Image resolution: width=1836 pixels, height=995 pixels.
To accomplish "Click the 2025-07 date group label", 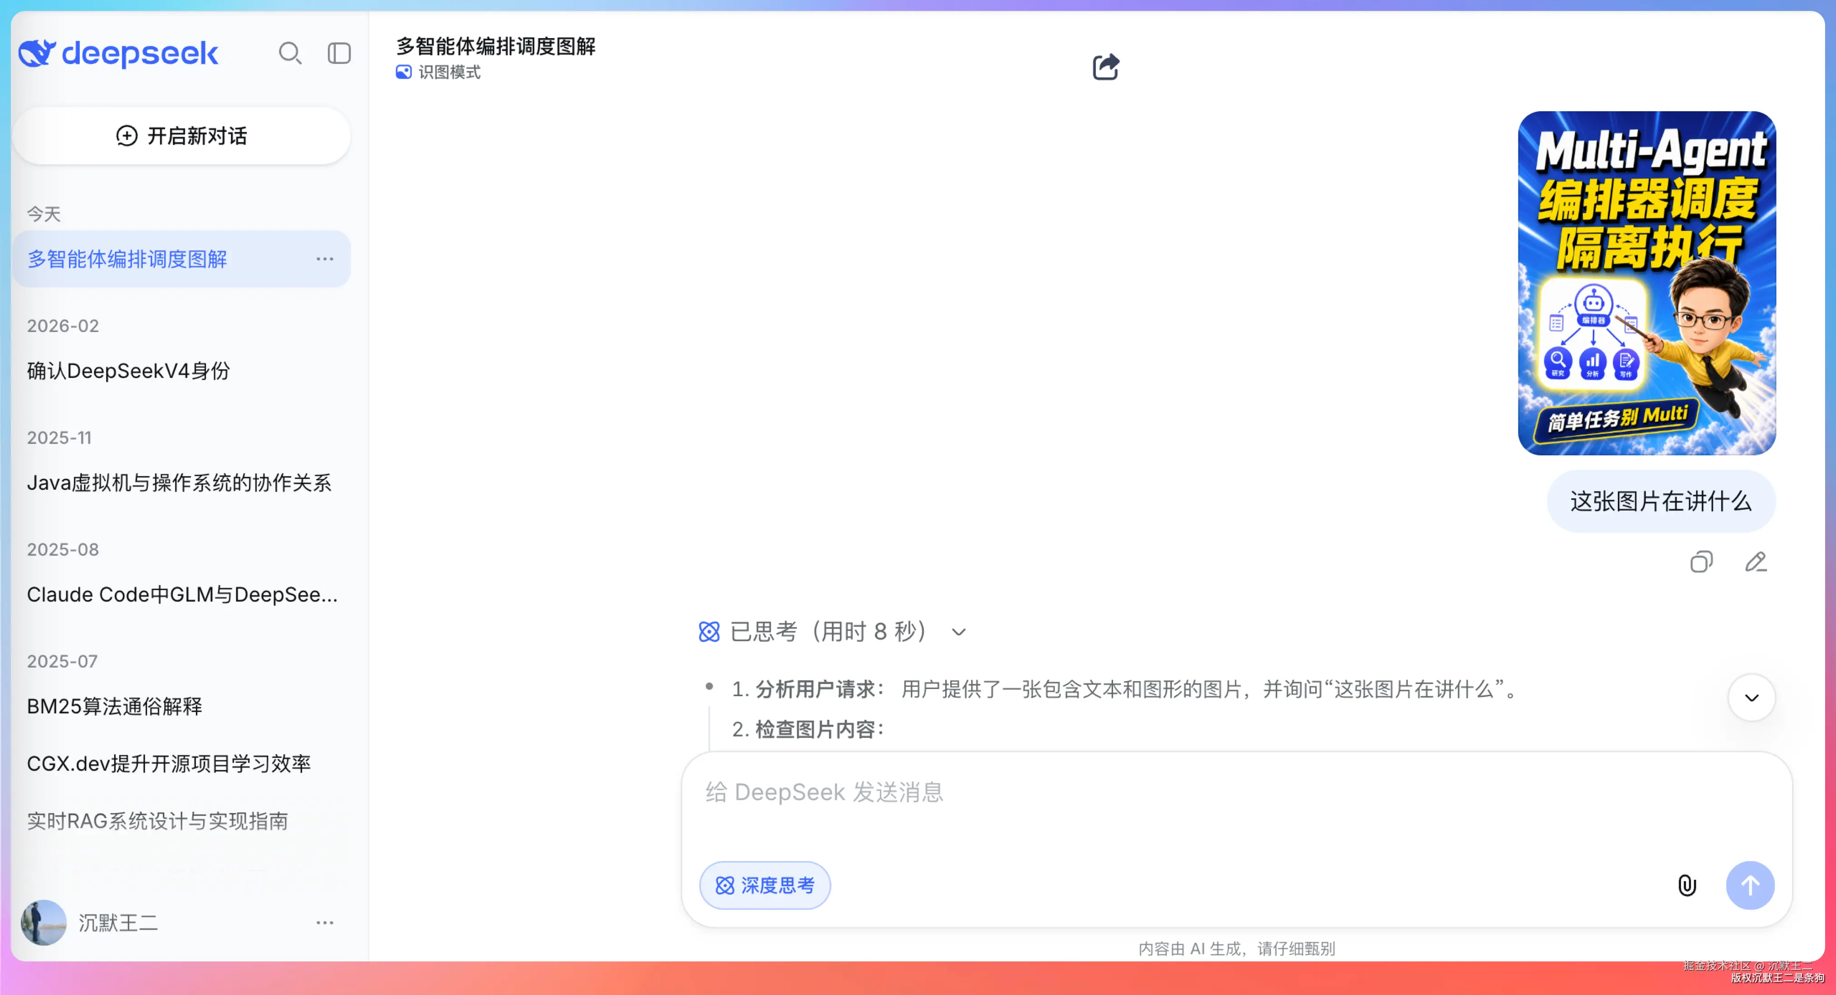I will (x=62, y=661).
